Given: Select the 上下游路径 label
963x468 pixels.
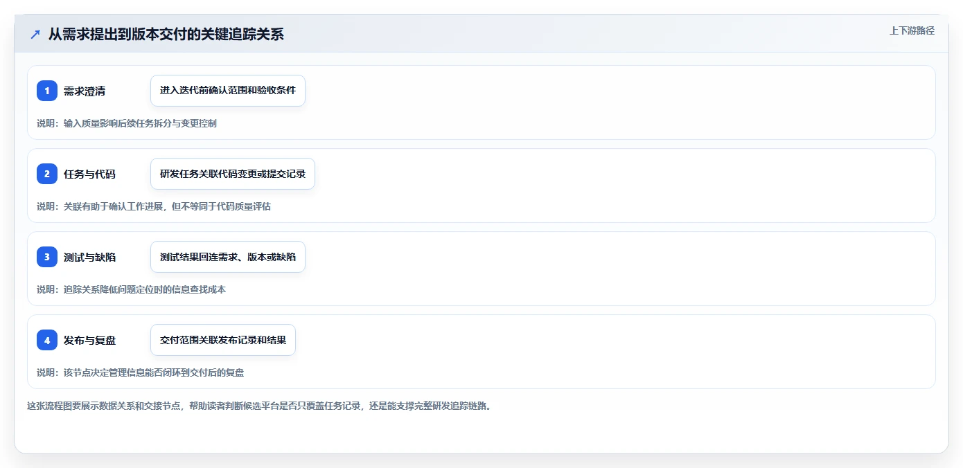Looking at the screenshot, I should click(x=912, y=30).
